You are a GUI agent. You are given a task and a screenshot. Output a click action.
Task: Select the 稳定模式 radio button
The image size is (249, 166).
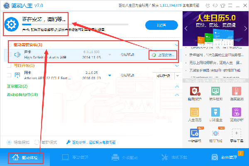coord(9,142)
